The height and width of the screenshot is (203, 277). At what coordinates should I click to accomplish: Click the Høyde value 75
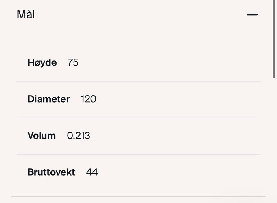click(x=73, y=62)
